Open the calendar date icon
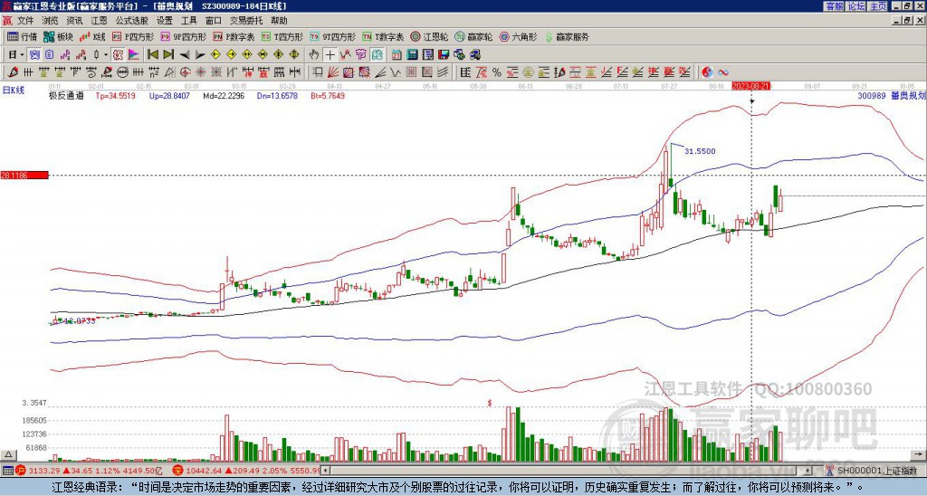 pyautogui.click(x=397, y=55)
